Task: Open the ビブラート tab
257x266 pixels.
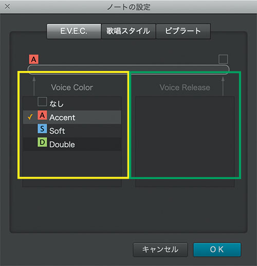Action: tap(183, 31)
